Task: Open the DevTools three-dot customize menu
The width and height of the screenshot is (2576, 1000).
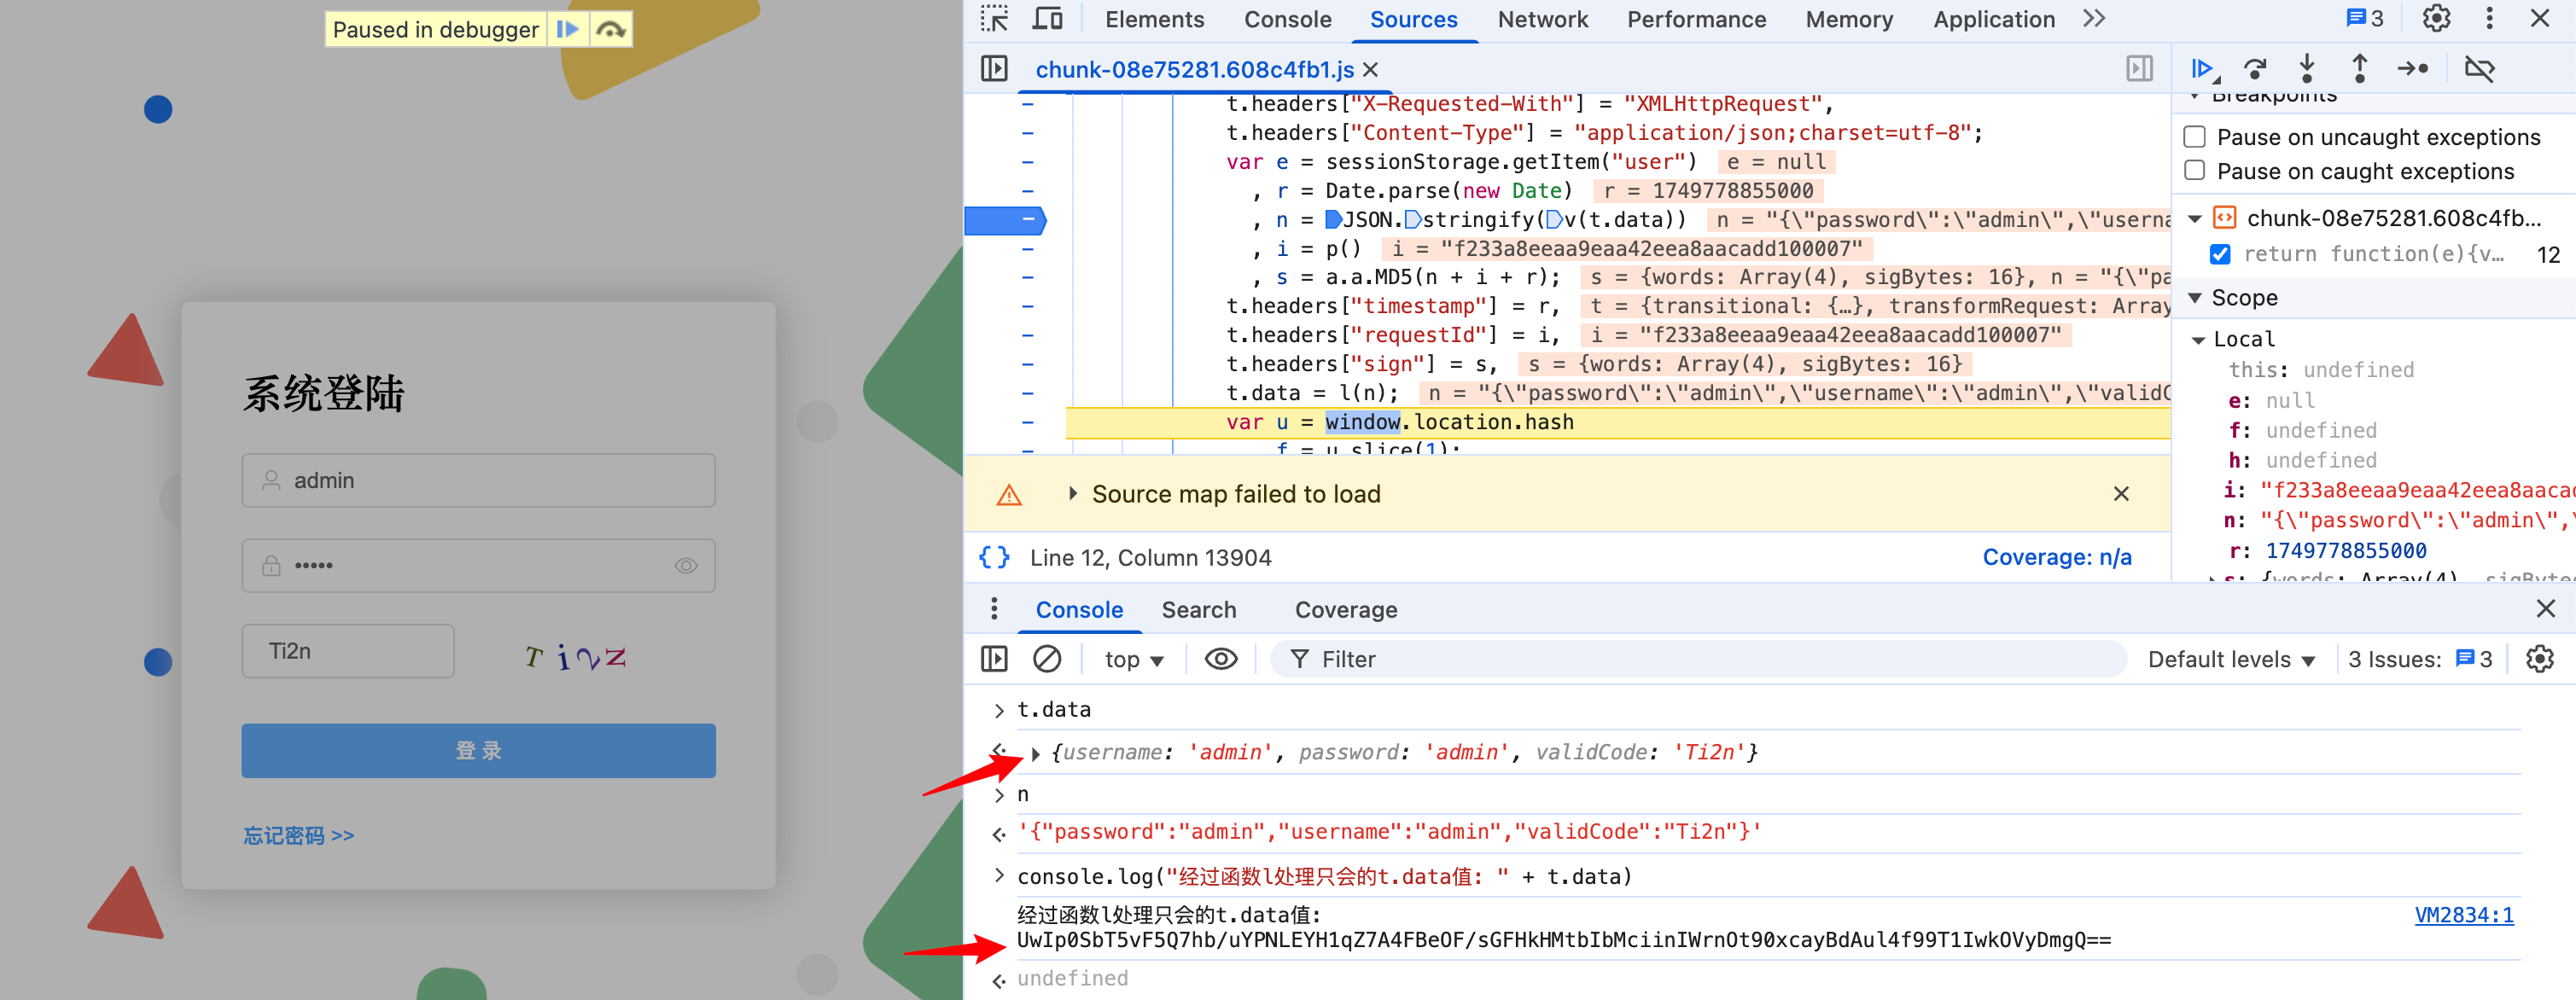Action: point(2489,18)
